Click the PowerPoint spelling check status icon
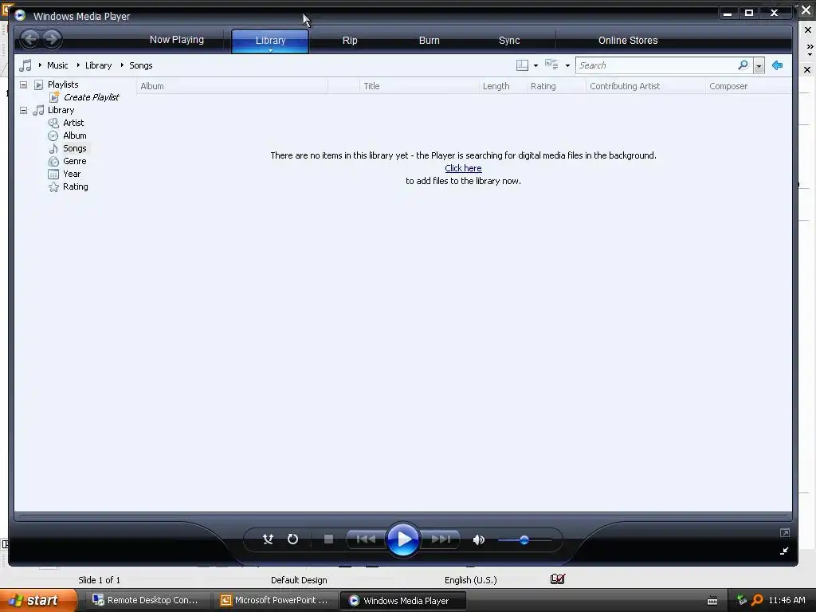The width and height of the screenshot is (816, 612). [557, 579]
